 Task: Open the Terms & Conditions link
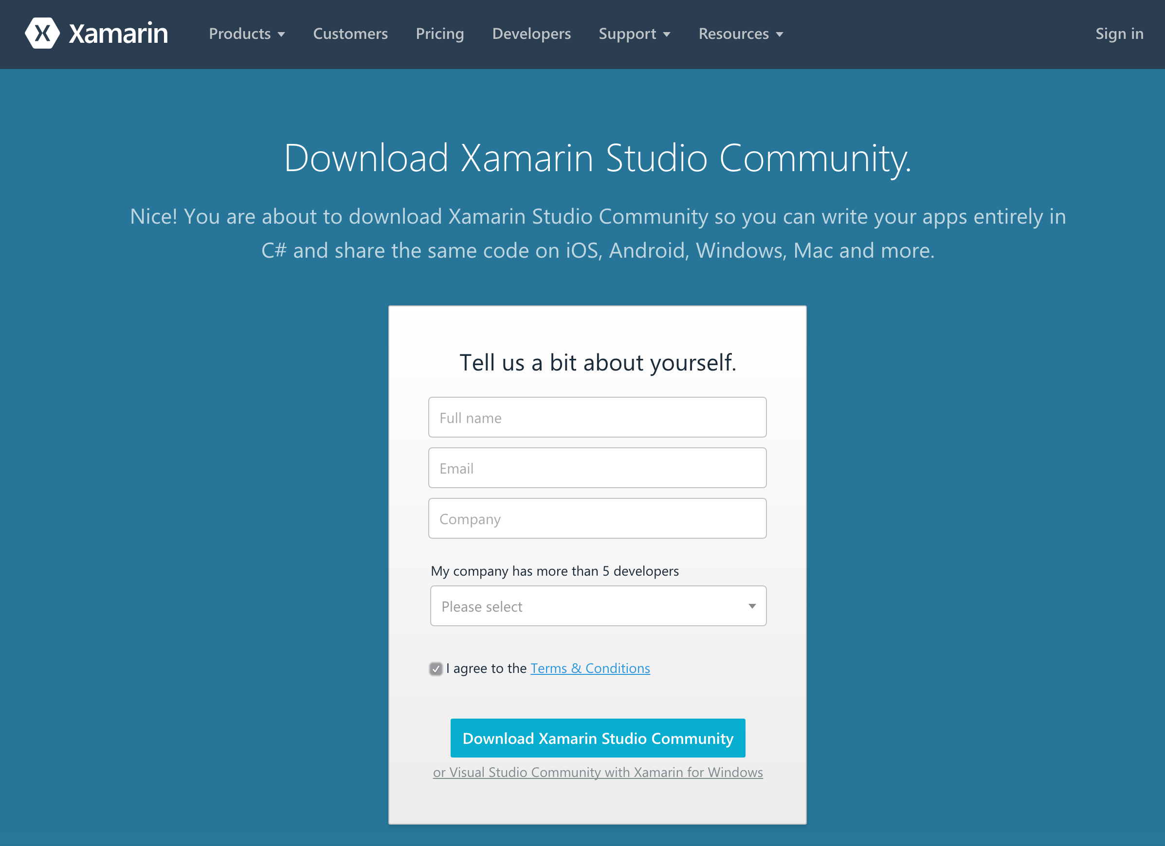click(x=590, y=669)
